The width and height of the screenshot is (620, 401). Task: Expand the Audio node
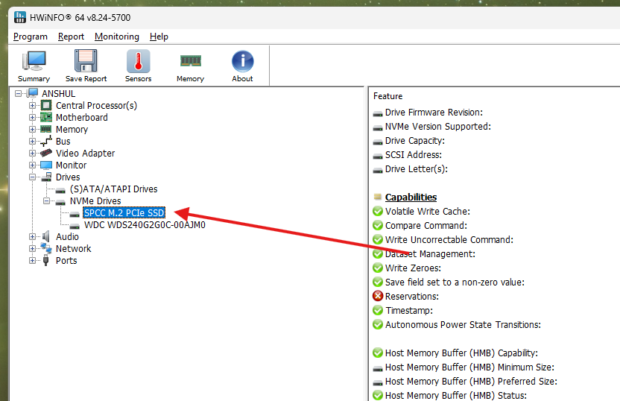(33, 236)
